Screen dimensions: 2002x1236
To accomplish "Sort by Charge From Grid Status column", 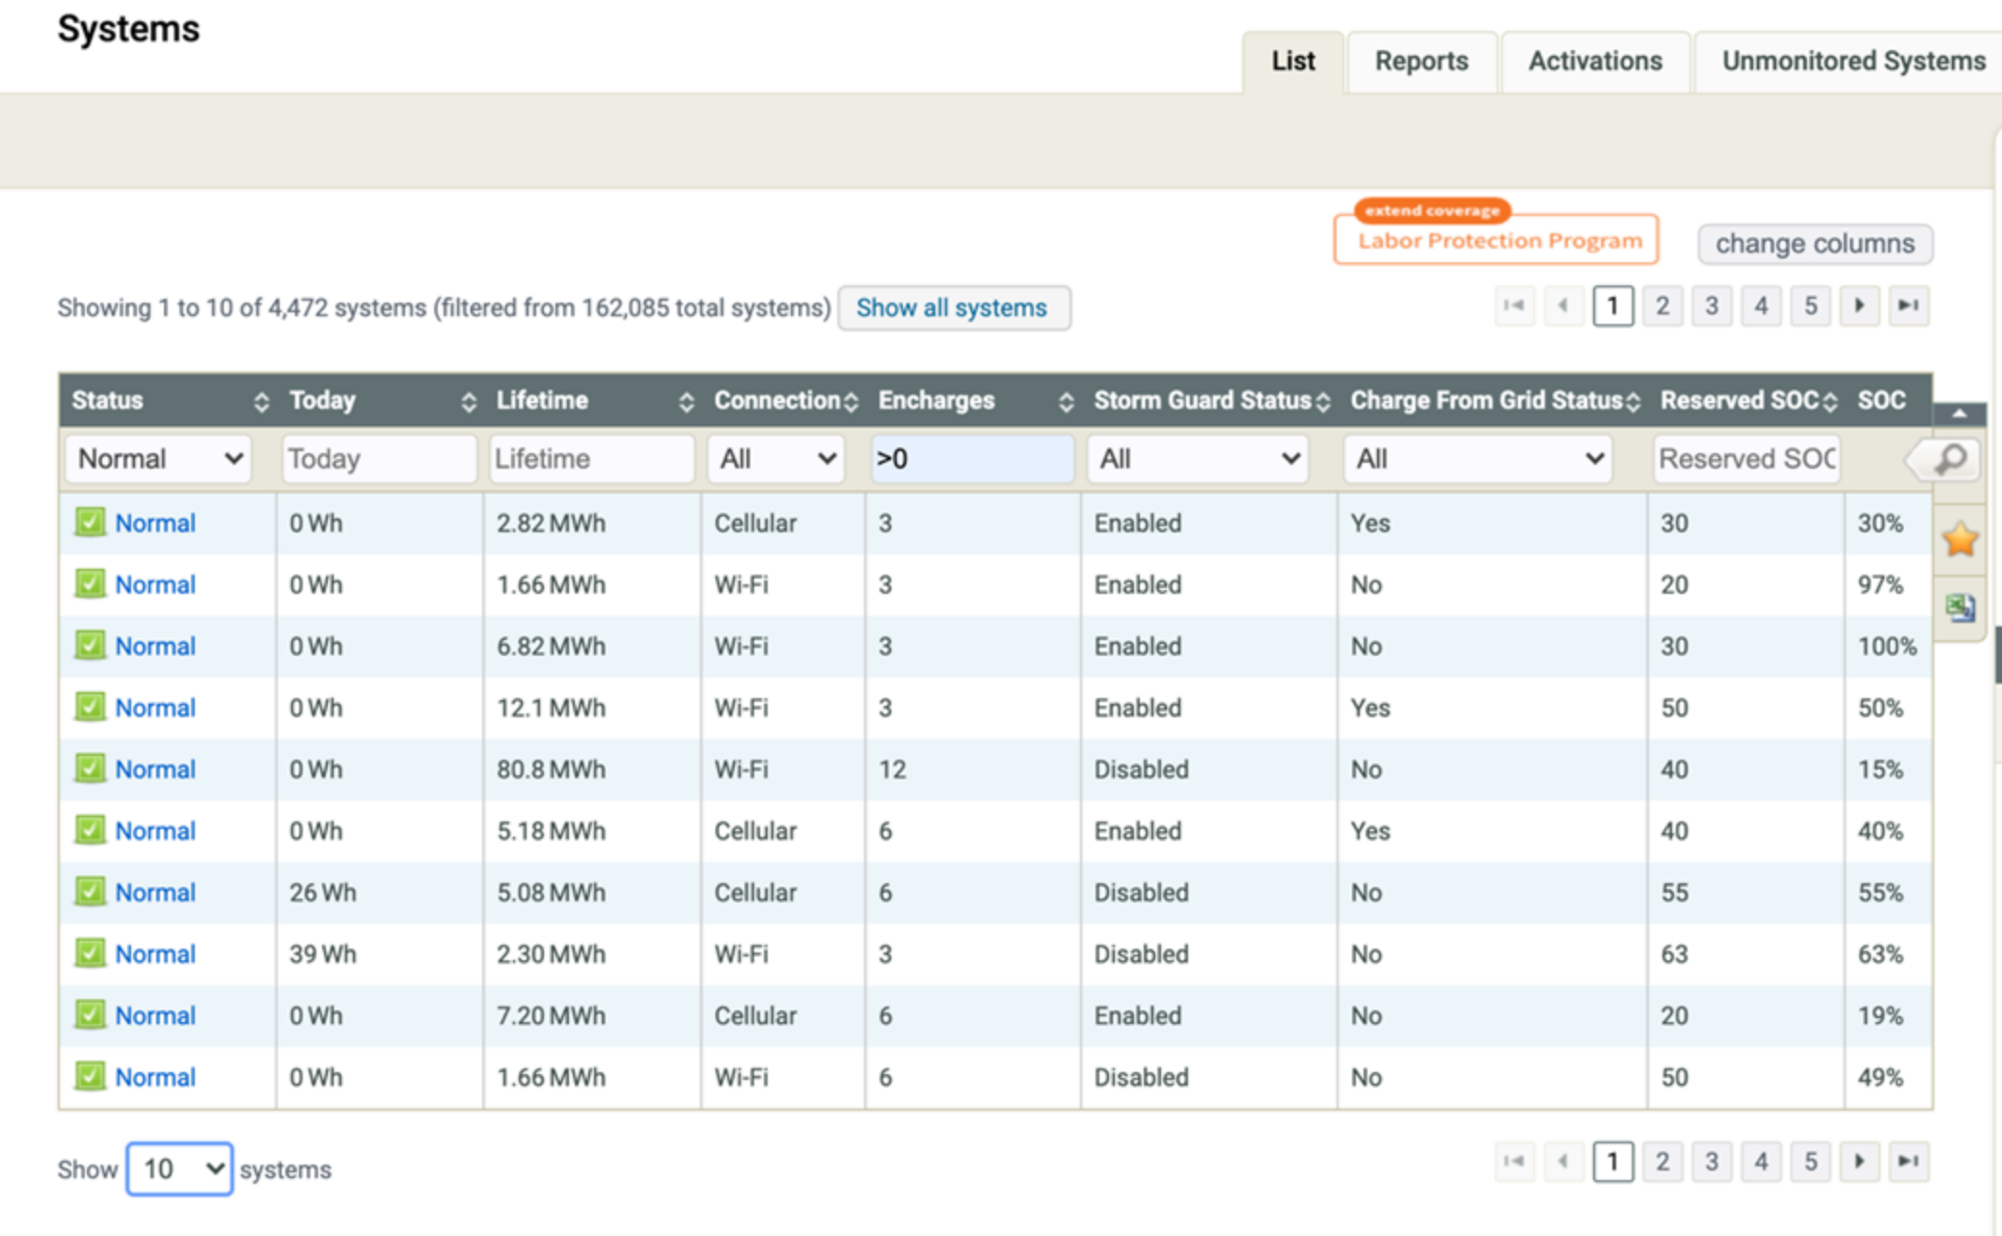I will point(1633,401).
